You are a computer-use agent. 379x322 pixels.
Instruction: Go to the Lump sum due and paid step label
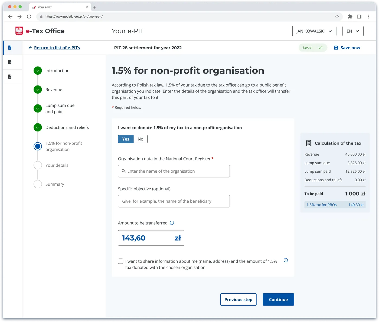(x=60, y=109)
